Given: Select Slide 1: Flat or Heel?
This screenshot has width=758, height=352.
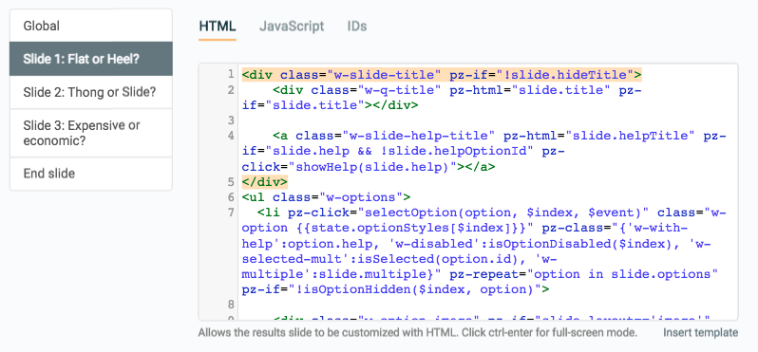Looking at the screenshot, I should [x=91, y=59].
